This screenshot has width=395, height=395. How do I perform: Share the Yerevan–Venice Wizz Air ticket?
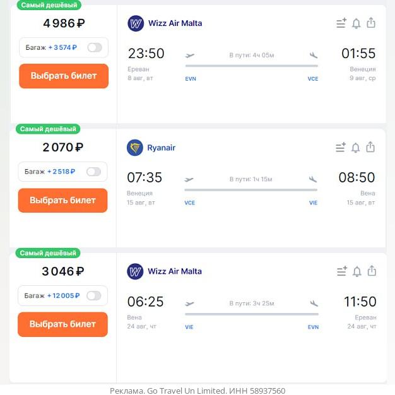[x=371, y=23]
